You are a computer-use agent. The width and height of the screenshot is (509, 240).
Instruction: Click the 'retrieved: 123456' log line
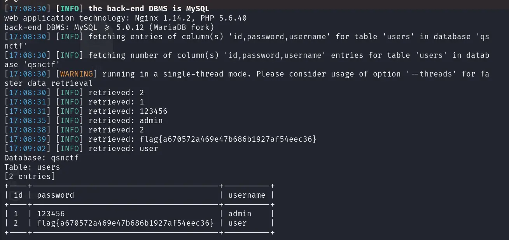pyautogui.click(x=128, y=111)
